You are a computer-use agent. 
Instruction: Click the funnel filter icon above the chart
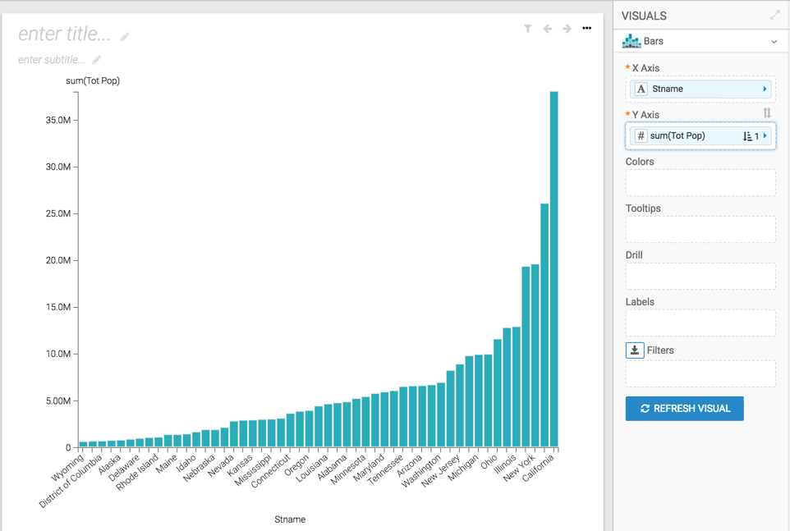point(528,29)
